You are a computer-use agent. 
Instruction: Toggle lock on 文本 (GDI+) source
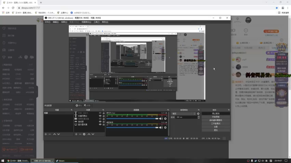[x=104, y=113]
